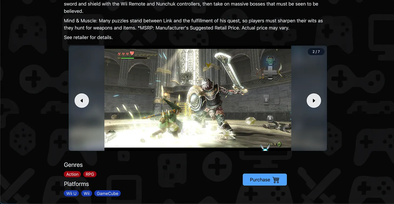Choose the Wii platform tag
Screen dimensions: 394x204
pyautogui.click(x=86, y=193)
